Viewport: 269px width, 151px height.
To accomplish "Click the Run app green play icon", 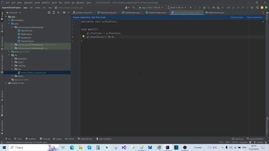I will (x=190, y=8).
